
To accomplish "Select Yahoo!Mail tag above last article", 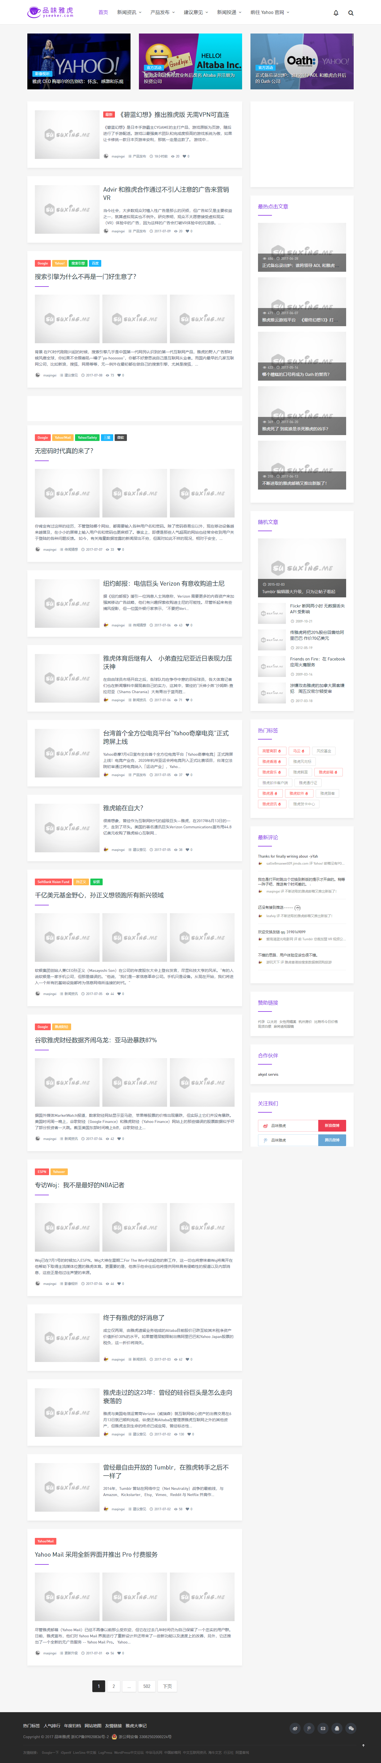I will pos(45,1541).
